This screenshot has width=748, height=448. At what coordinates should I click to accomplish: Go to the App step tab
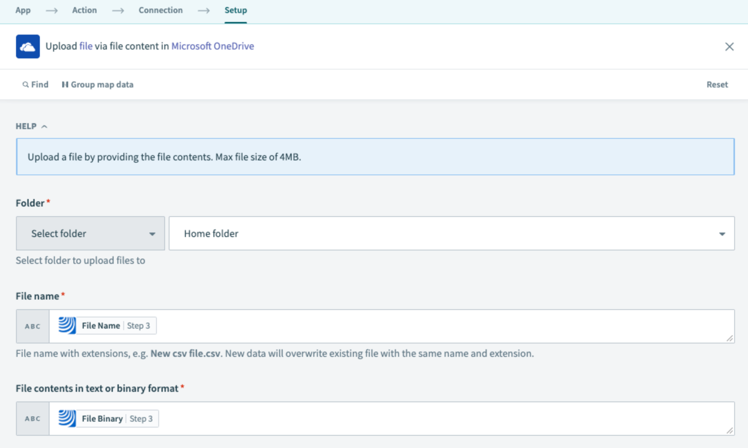coord(23,10)
